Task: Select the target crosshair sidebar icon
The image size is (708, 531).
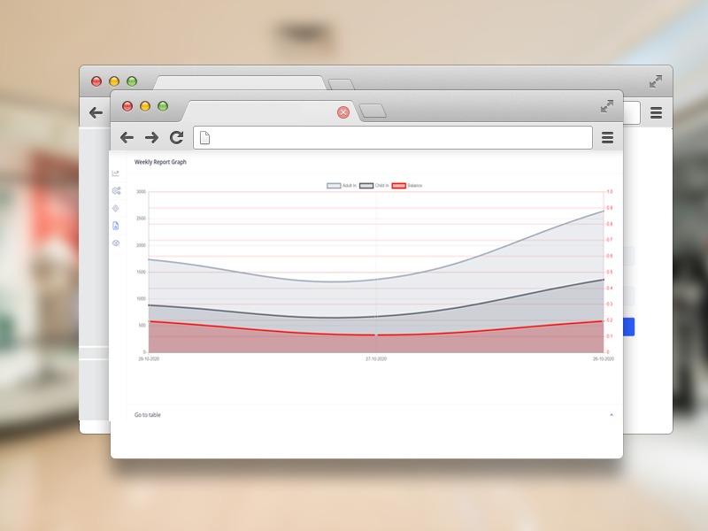Action: pyautogui.click(x=116, y=208)
